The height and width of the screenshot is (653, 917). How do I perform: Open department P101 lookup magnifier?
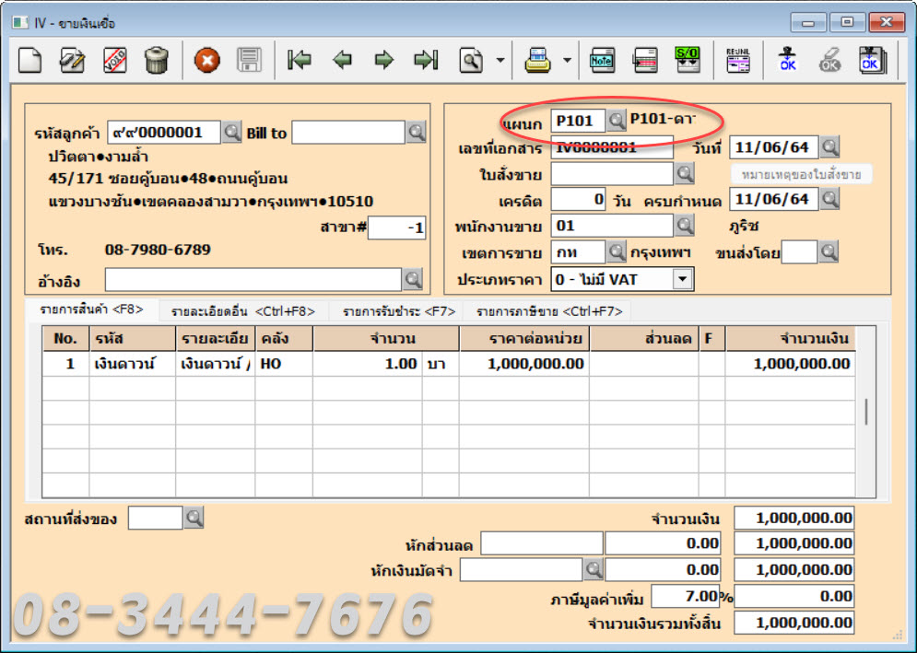point(616,121)
